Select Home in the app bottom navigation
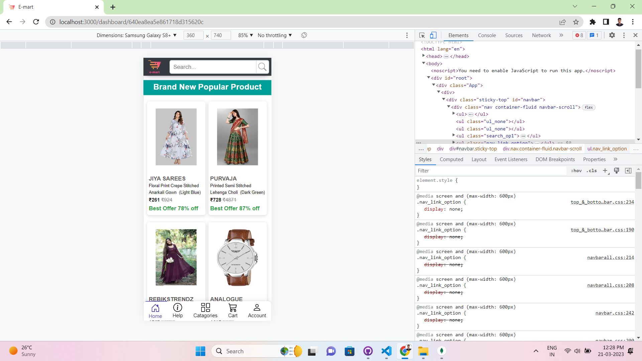 coord(155,311)
